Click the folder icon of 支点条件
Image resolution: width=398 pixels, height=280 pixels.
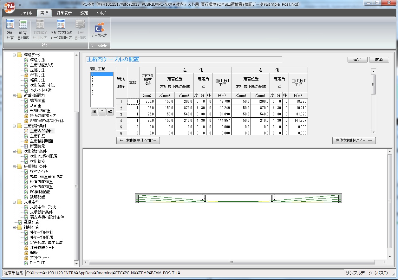tap(20, 202)
